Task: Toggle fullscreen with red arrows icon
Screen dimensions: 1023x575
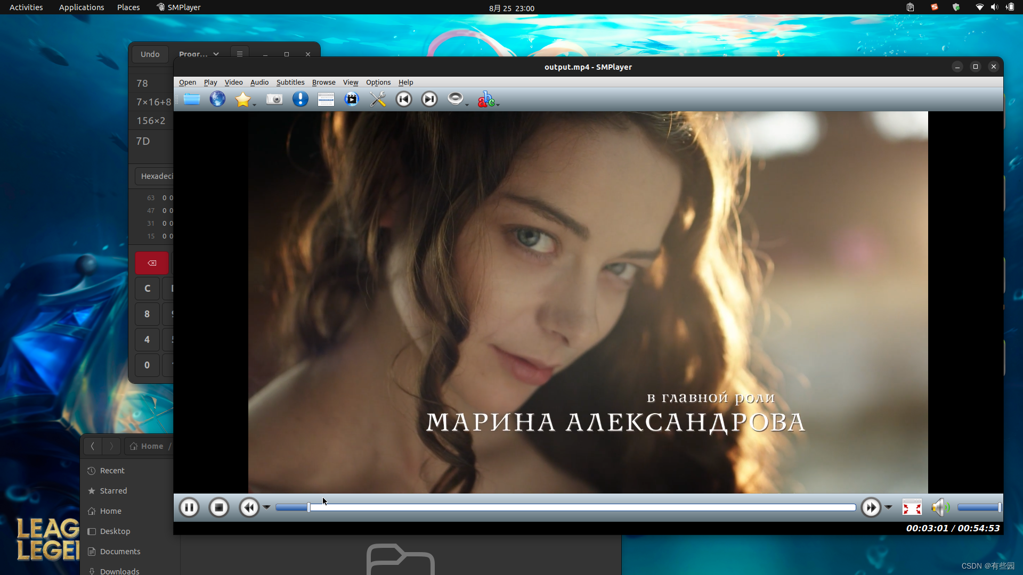Action: (912, 507)
